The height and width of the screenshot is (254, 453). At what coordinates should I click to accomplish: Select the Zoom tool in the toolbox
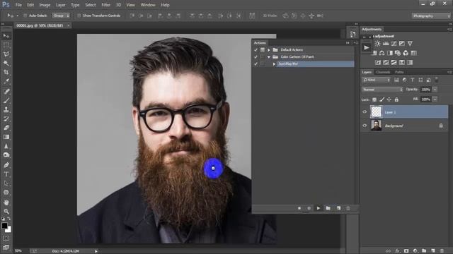tap(6, 212)
